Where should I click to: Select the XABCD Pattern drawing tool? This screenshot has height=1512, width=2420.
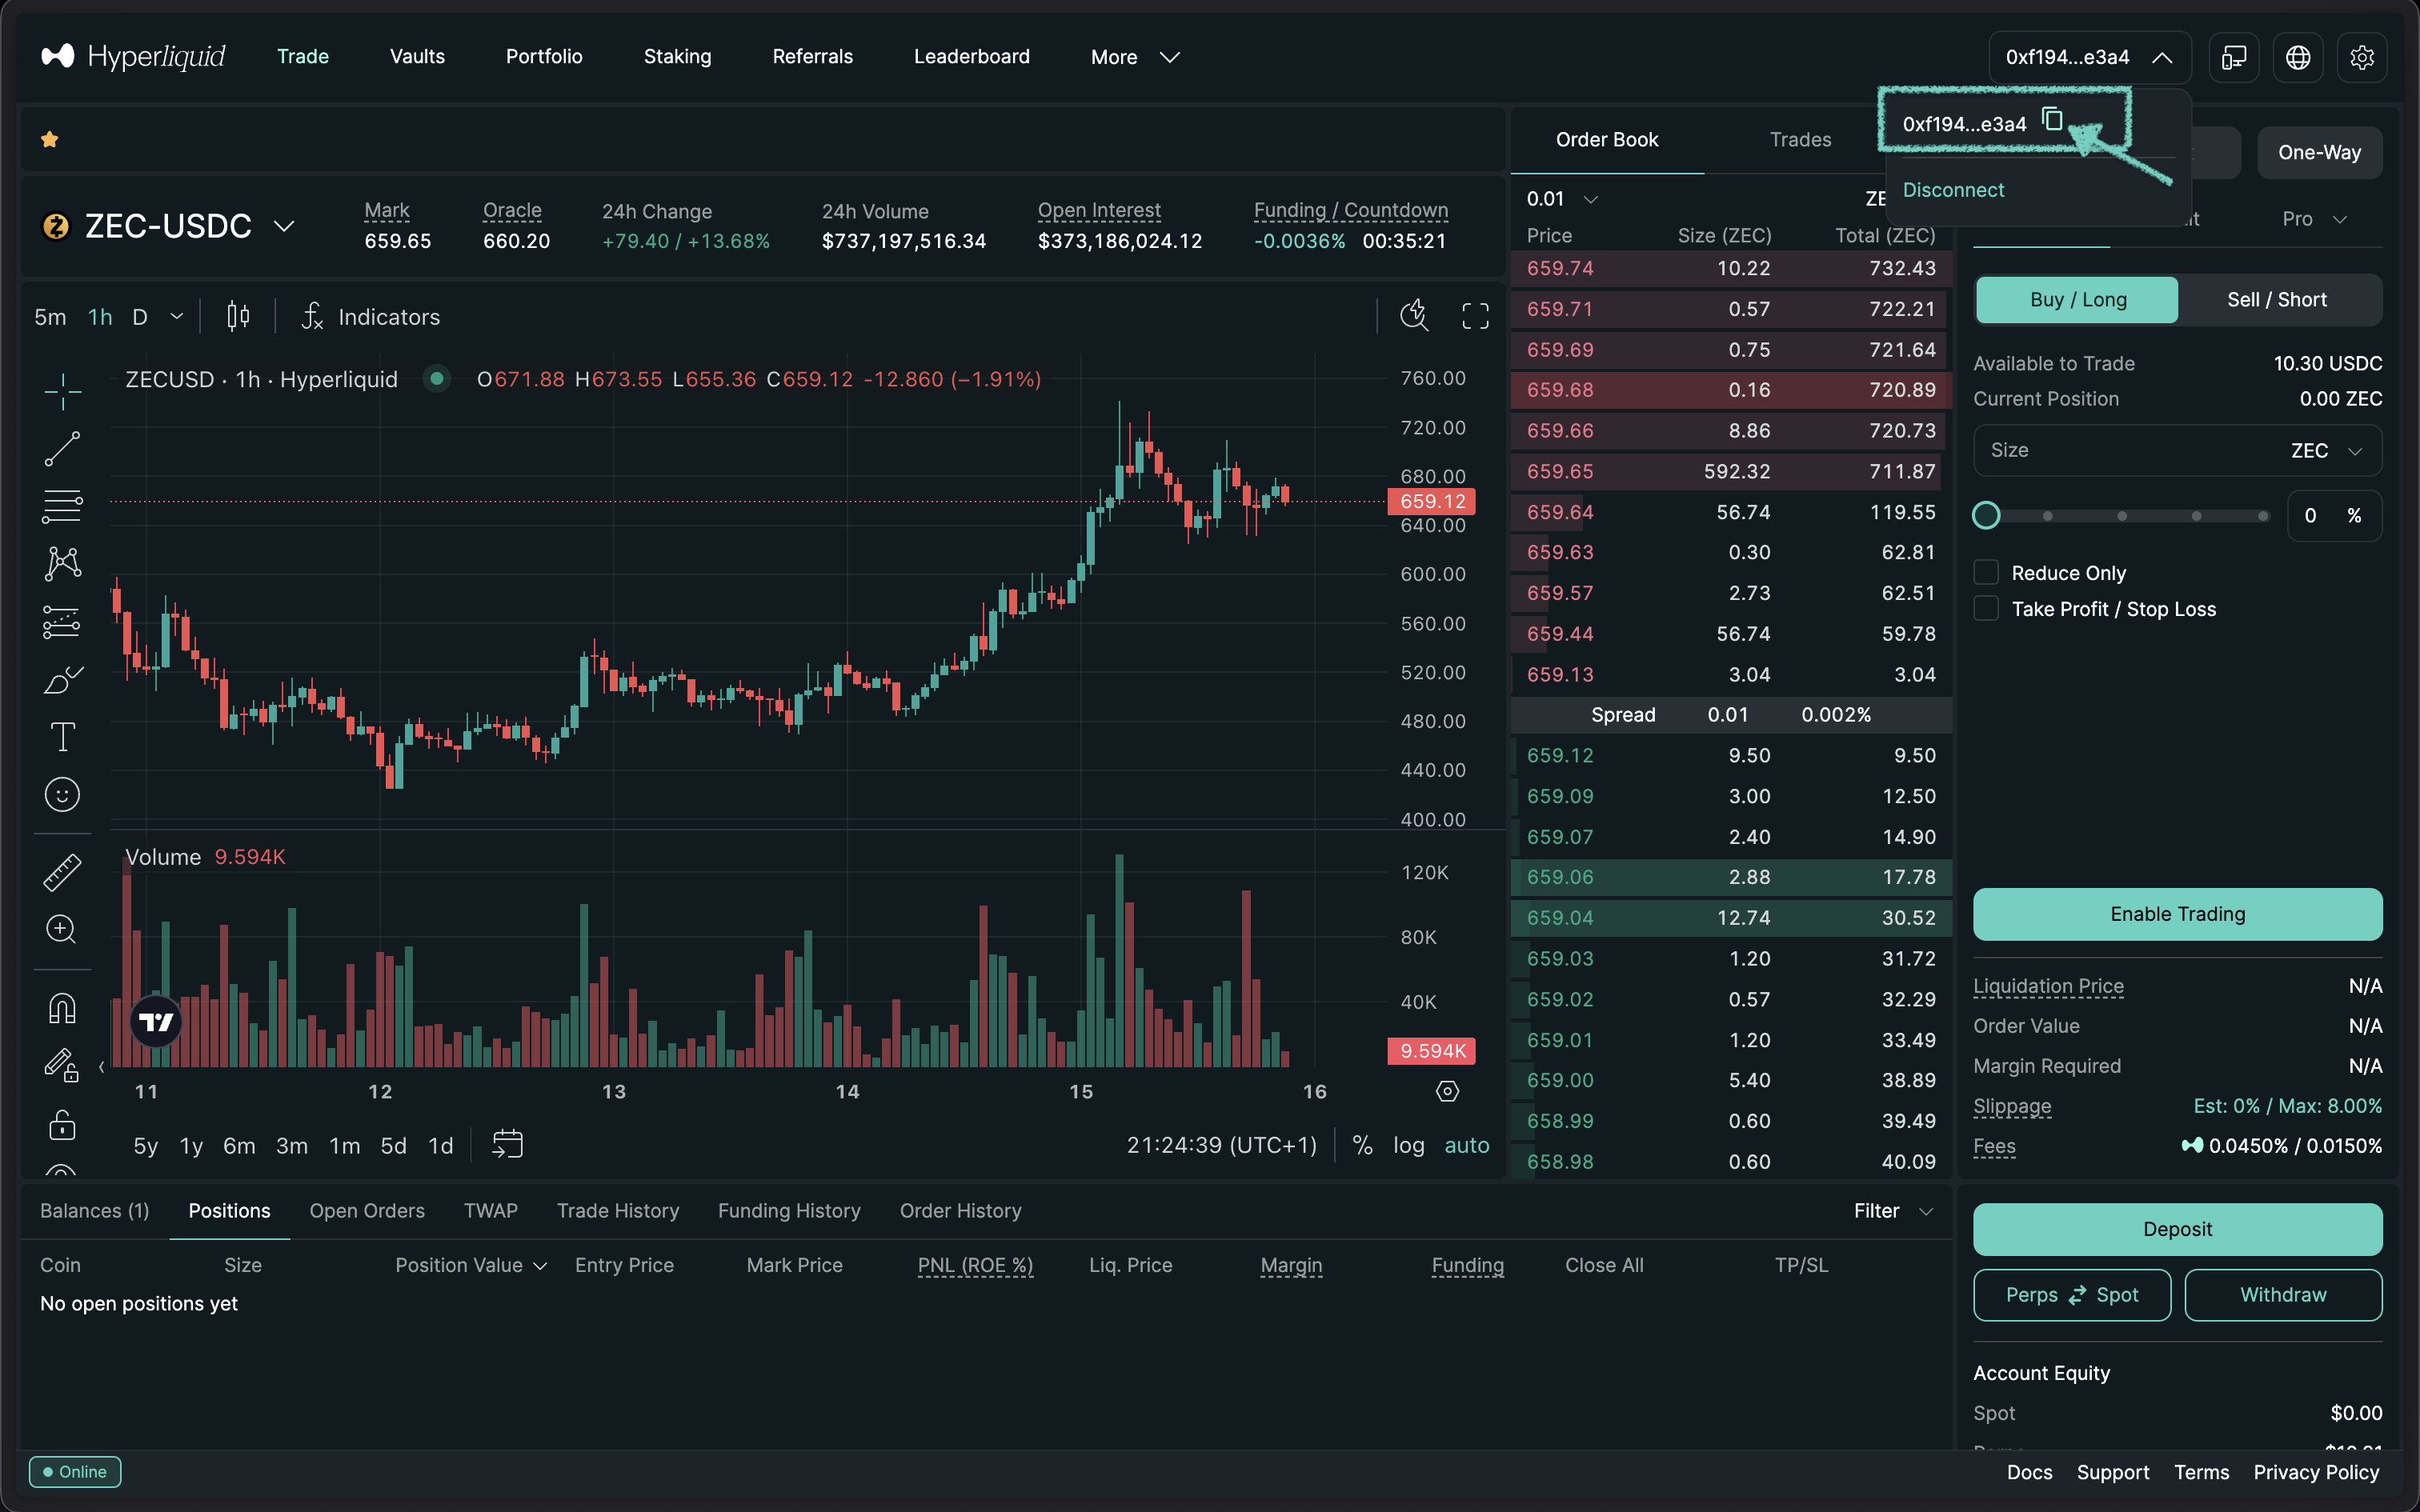[62, 563]
